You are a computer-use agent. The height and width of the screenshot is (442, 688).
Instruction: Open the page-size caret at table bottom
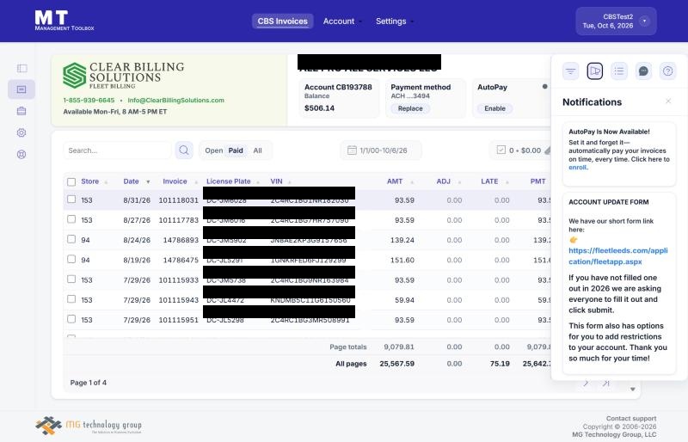[632, 390]
